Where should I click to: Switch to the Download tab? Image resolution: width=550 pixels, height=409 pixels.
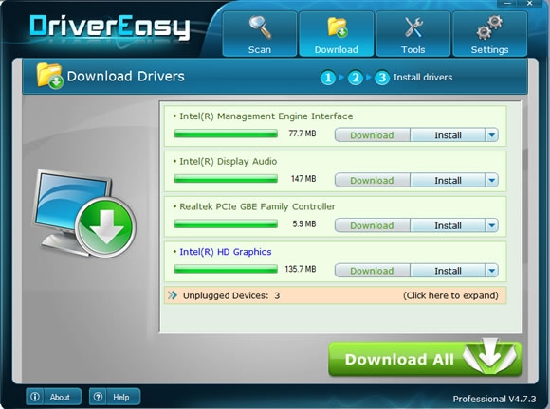(336, 34)
